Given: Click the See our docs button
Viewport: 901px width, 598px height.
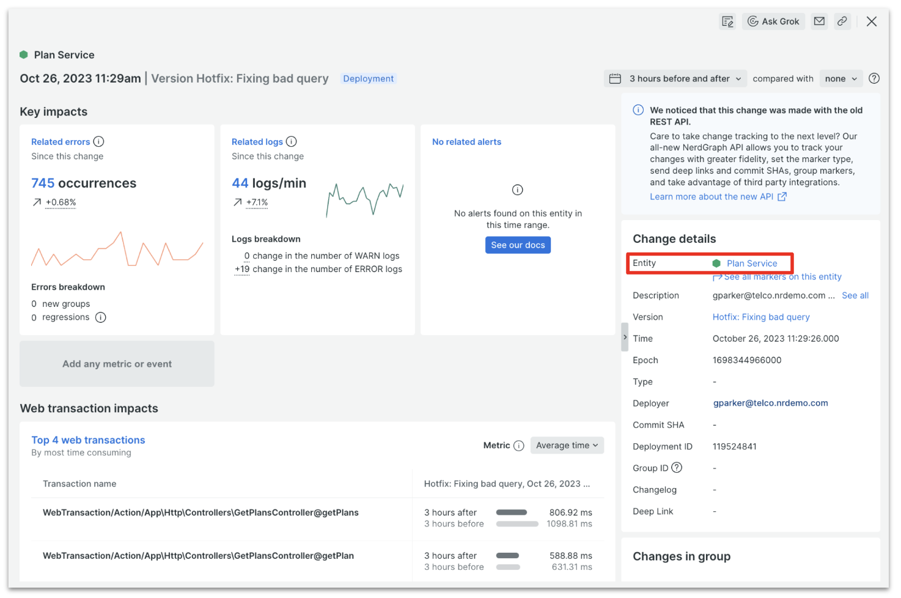Looking at the screenshot, I should (x=518, y=245).
